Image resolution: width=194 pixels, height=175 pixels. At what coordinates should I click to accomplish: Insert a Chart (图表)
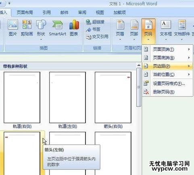(74, 28)
